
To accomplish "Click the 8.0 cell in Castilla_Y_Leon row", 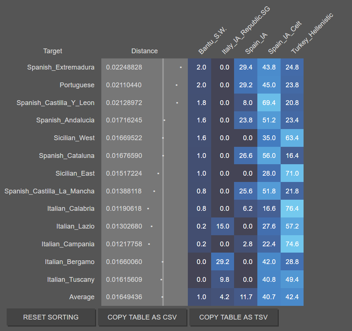I will 246,102.
